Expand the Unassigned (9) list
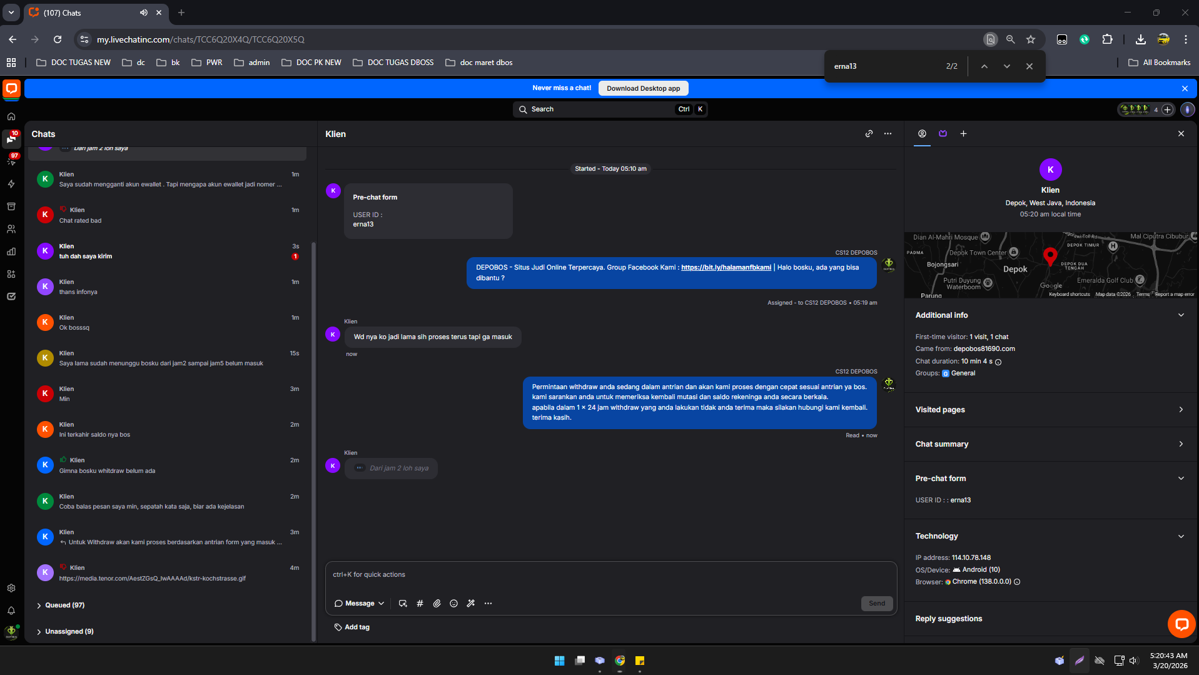Screen dimensions: 1199x675 (x=65, y=632)
